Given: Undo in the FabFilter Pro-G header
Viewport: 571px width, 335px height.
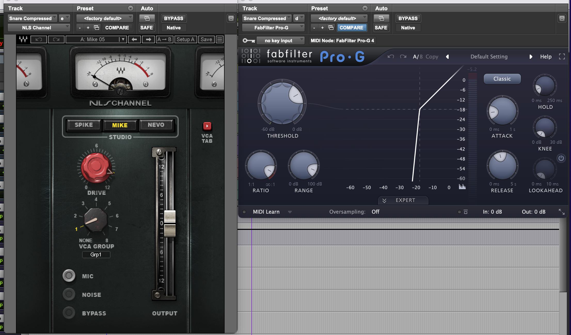Looking at the screenshot, I should coord(391,56).
